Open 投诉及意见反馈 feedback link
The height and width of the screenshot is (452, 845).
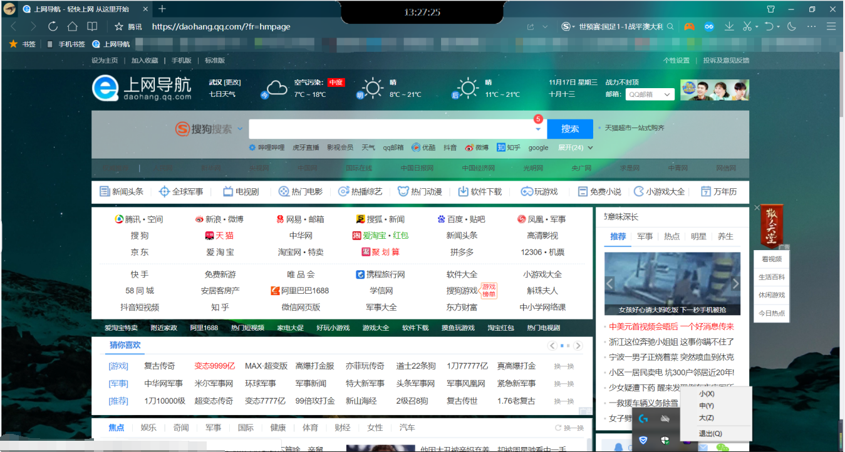pyautogui.click(x=726, y=61)
